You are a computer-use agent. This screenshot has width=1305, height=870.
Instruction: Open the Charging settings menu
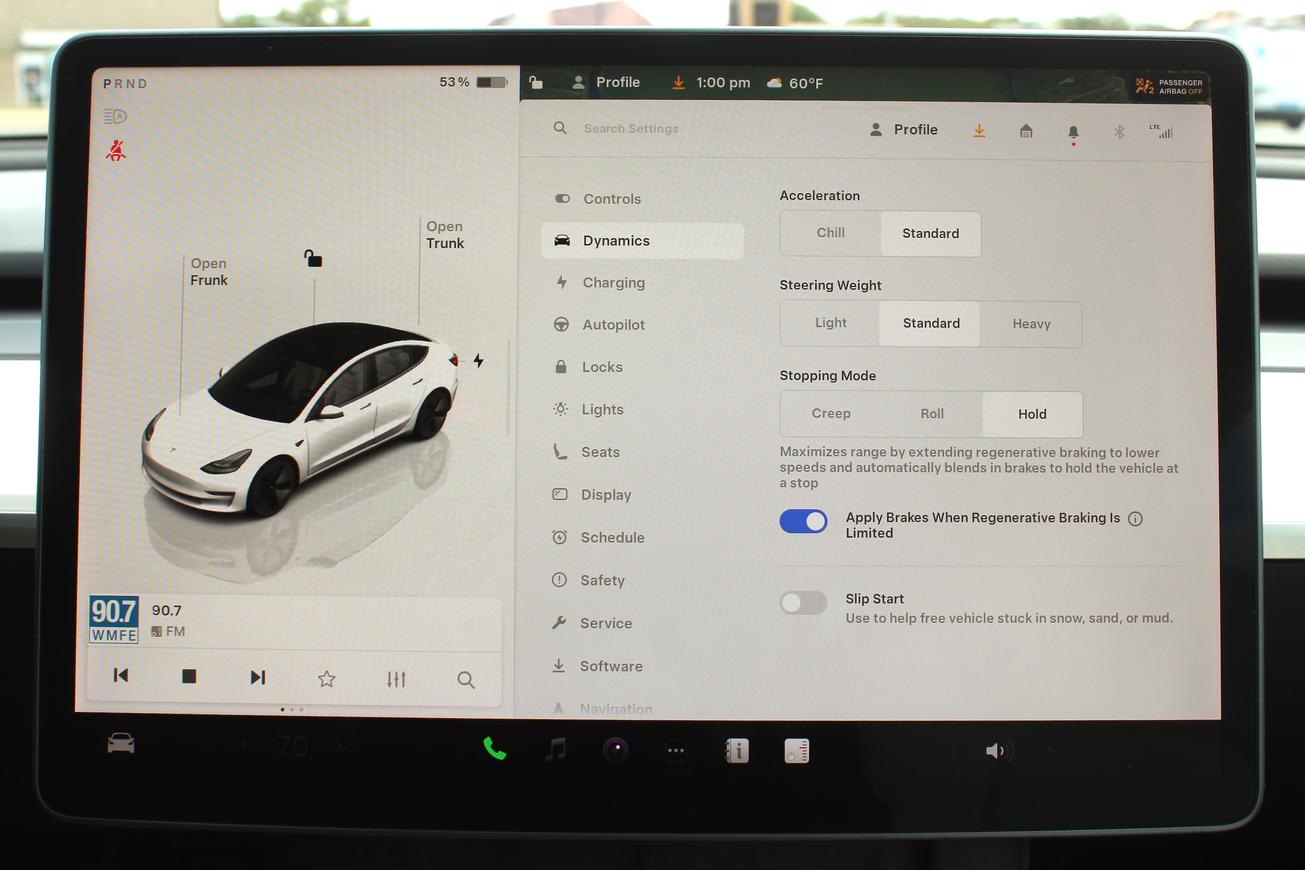click(x=613, y=283)
